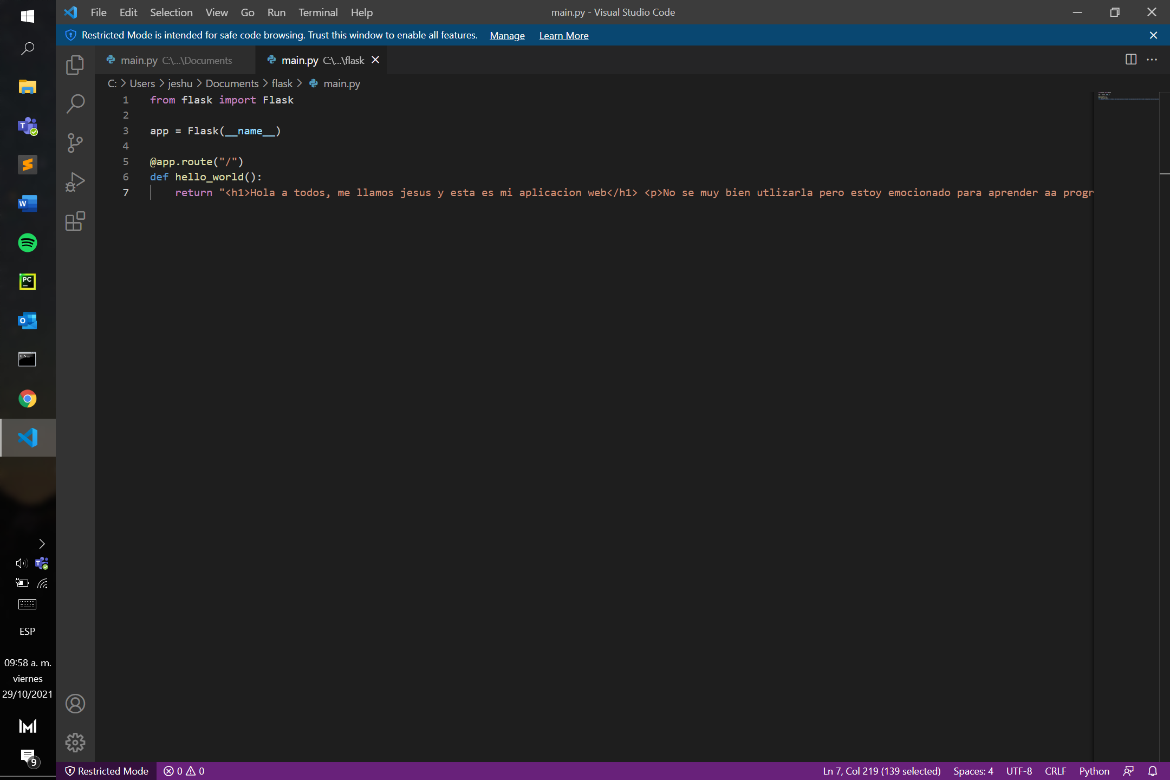Click line number 7 in gutter
The width and height of the screenshot is (1170, 780).
click(126, 192)
